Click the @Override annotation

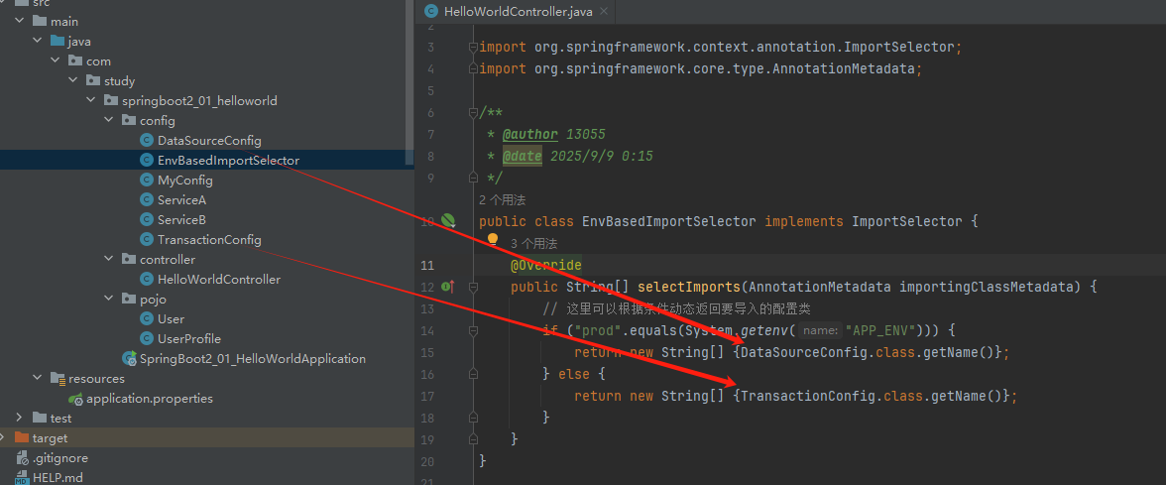pos(545,266)
